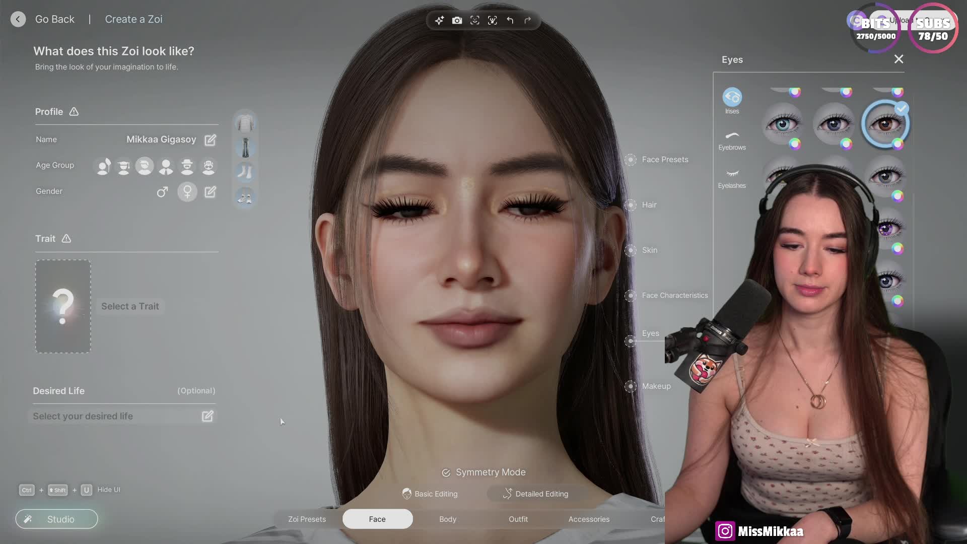Open color picker under blue iris thumbnail
This screenshot has height=544, width=967.
tap(795, 145)
